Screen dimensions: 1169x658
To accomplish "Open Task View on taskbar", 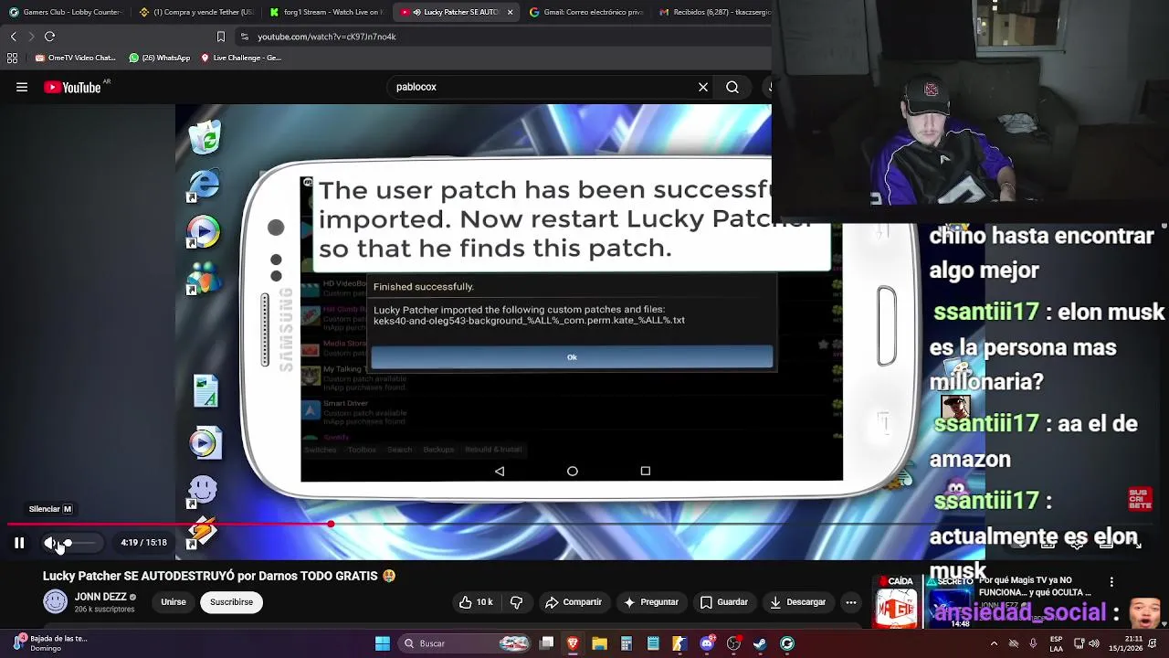I will point(546,643).
